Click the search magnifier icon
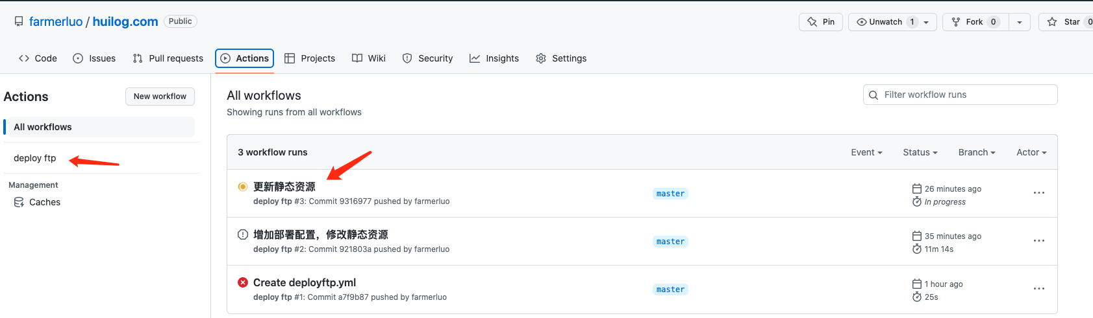This screenshot has height=318, width=1093. click(873, 95)
